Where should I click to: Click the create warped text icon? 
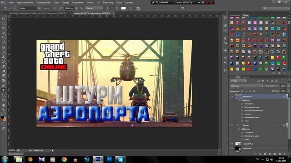[130, 8]
